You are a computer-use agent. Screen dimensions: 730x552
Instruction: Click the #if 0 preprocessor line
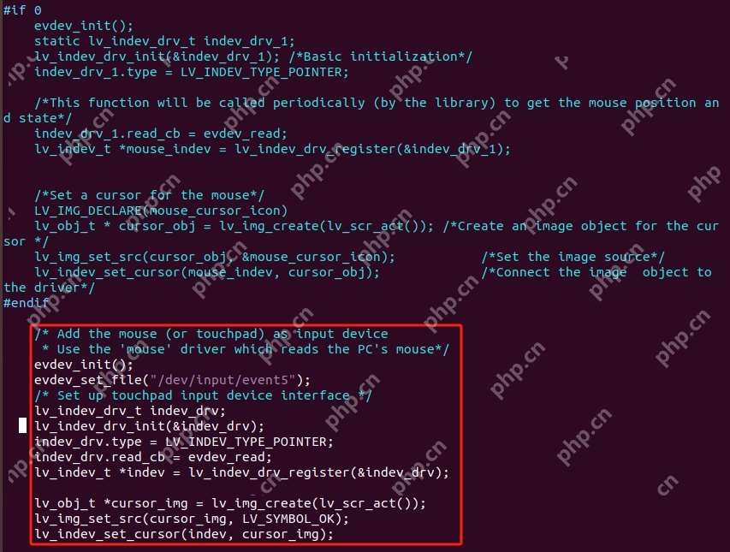click(22, 10)
